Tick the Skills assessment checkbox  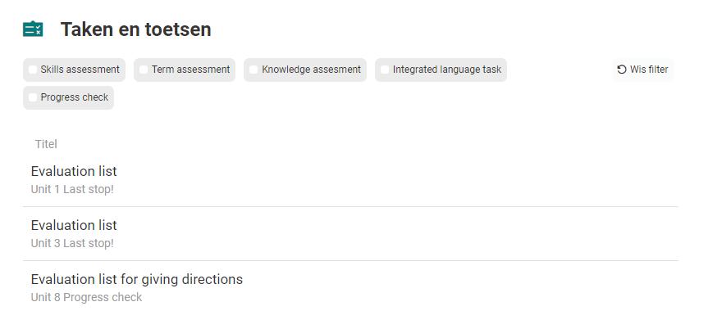point(33,70)
